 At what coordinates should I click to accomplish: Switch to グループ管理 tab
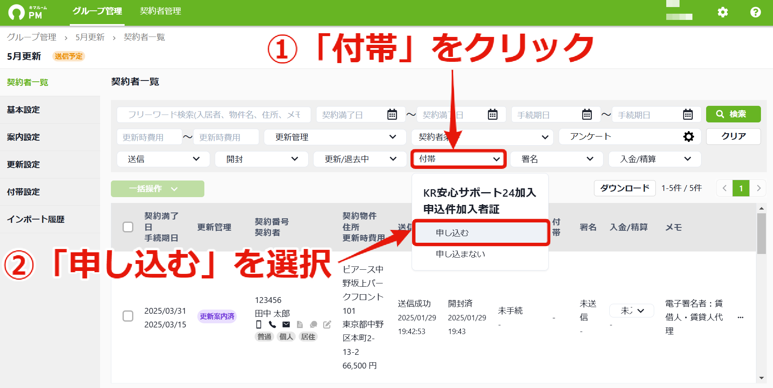[x=97, y=11]
